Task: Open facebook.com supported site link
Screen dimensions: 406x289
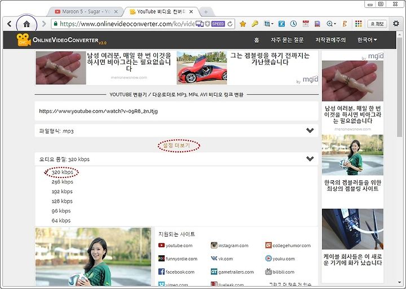Action: (176, 272)
